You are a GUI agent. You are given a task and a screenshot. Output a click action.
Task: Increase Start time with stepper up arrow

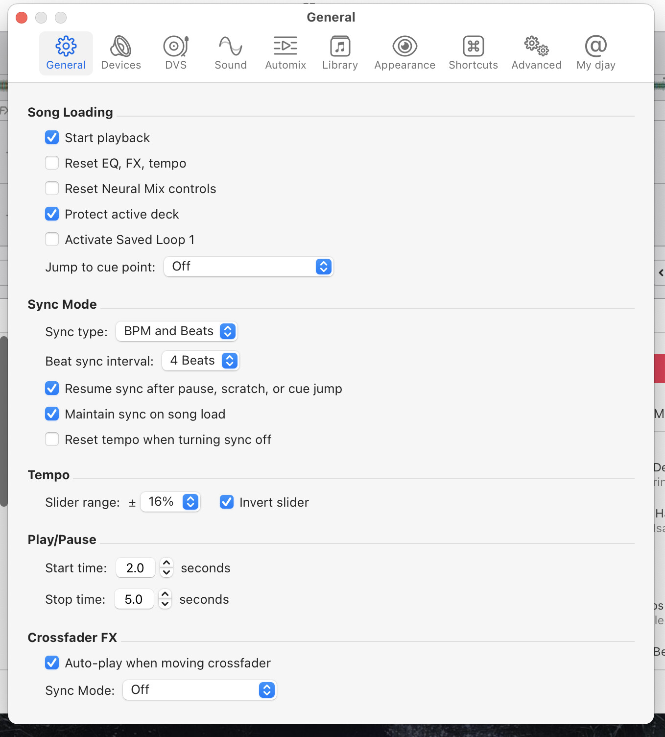(x=166, y=563)
